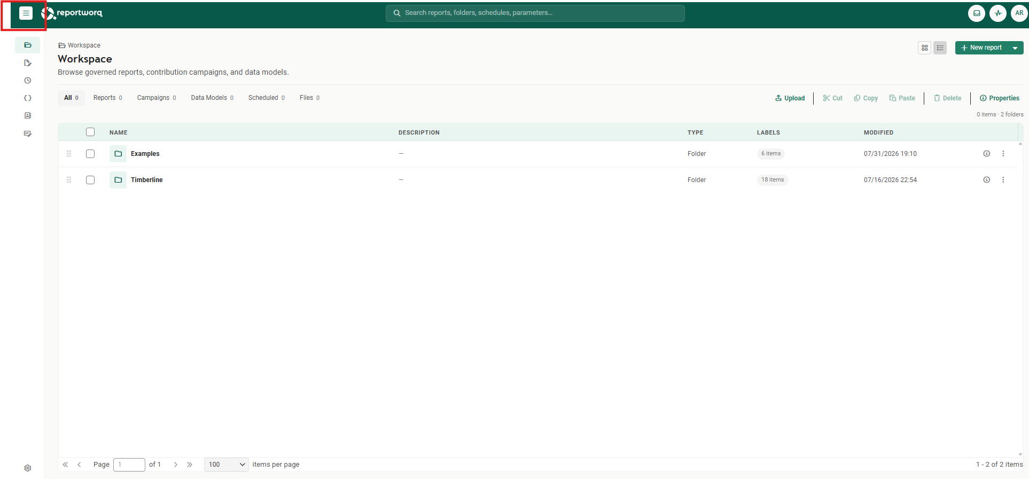The image size is (1029, 479).
Task: Open the Examples folder name
Action: coord(145,154)
